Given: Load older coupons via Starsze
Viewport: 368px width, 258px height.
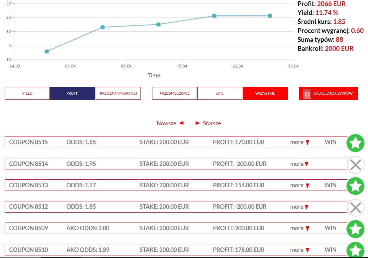Looking at the screenshot, I should pyautogui.click(x=208, y=123).
